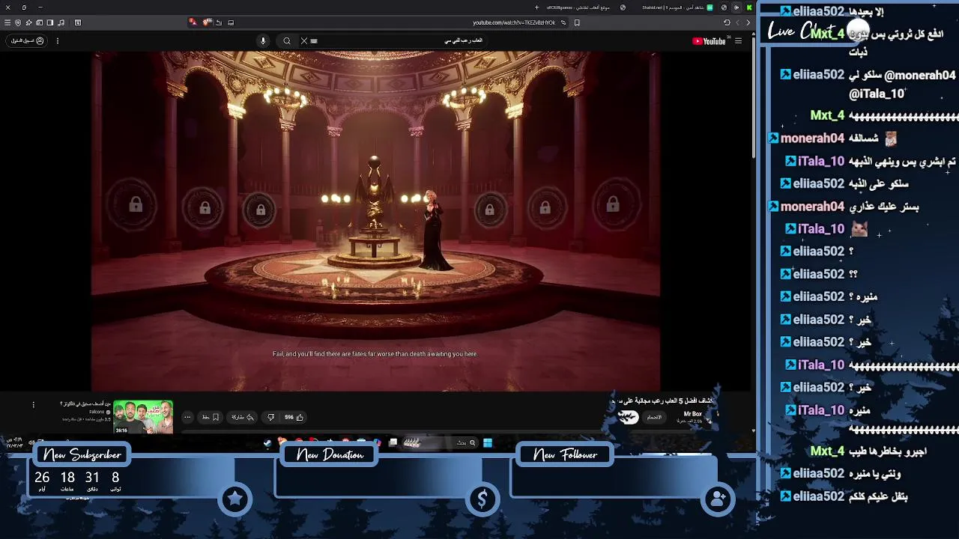Click the YouTube search magnifier button
959x539 pixels.
tap(287, 41)
